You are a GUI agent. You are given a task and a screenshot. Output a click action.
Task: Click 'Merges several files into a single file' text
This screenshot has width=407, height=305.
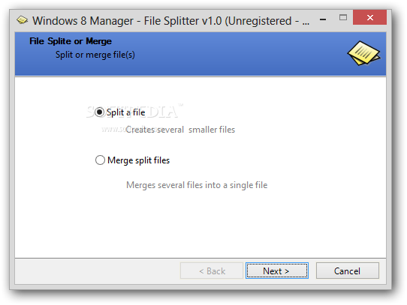(x=197, y=185)
